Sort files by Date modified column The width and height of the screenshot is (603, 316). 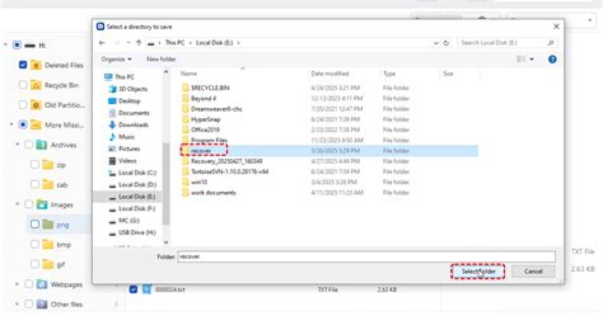pos(330,74)
